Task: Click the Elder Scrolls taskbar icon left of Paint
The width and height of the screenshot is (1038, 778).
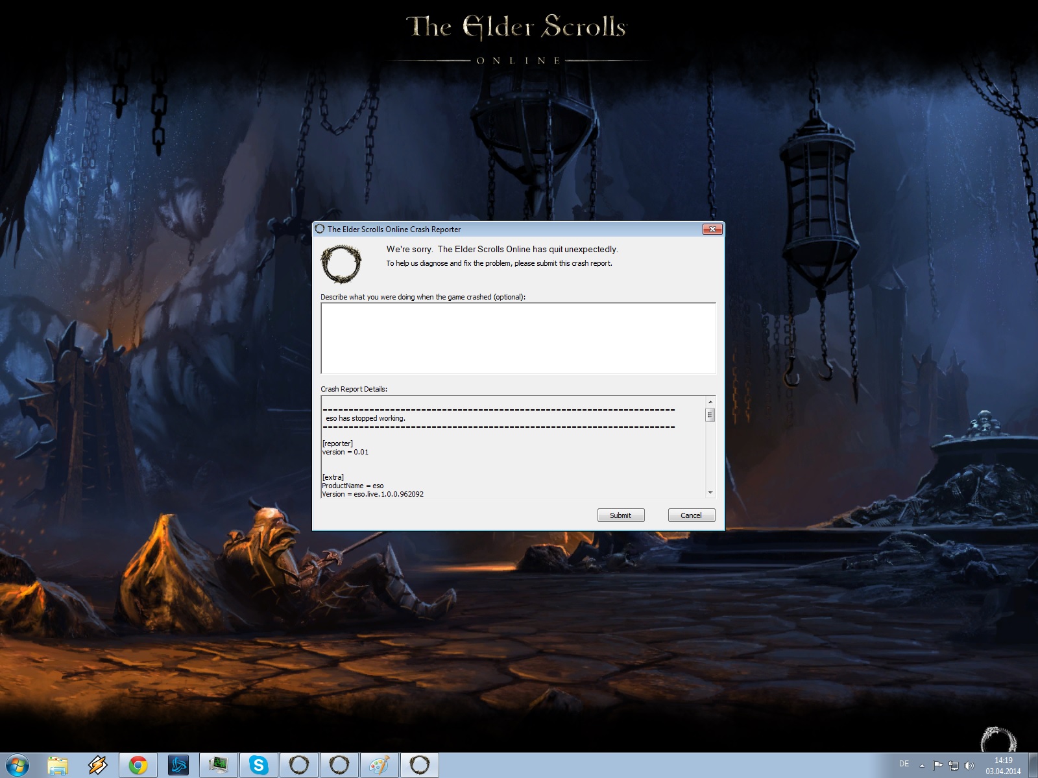Action: 339,765
